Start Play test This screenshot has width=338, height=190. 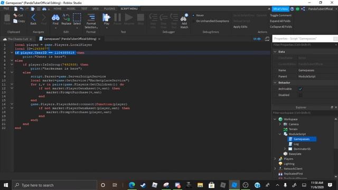(107, 17)
